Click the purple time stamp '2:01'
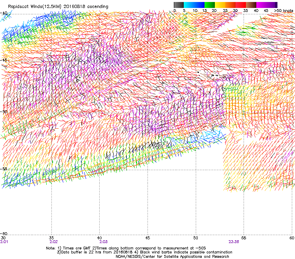This screenshot has height=259, width=295. pyautogui.click(x=4, y=242)
